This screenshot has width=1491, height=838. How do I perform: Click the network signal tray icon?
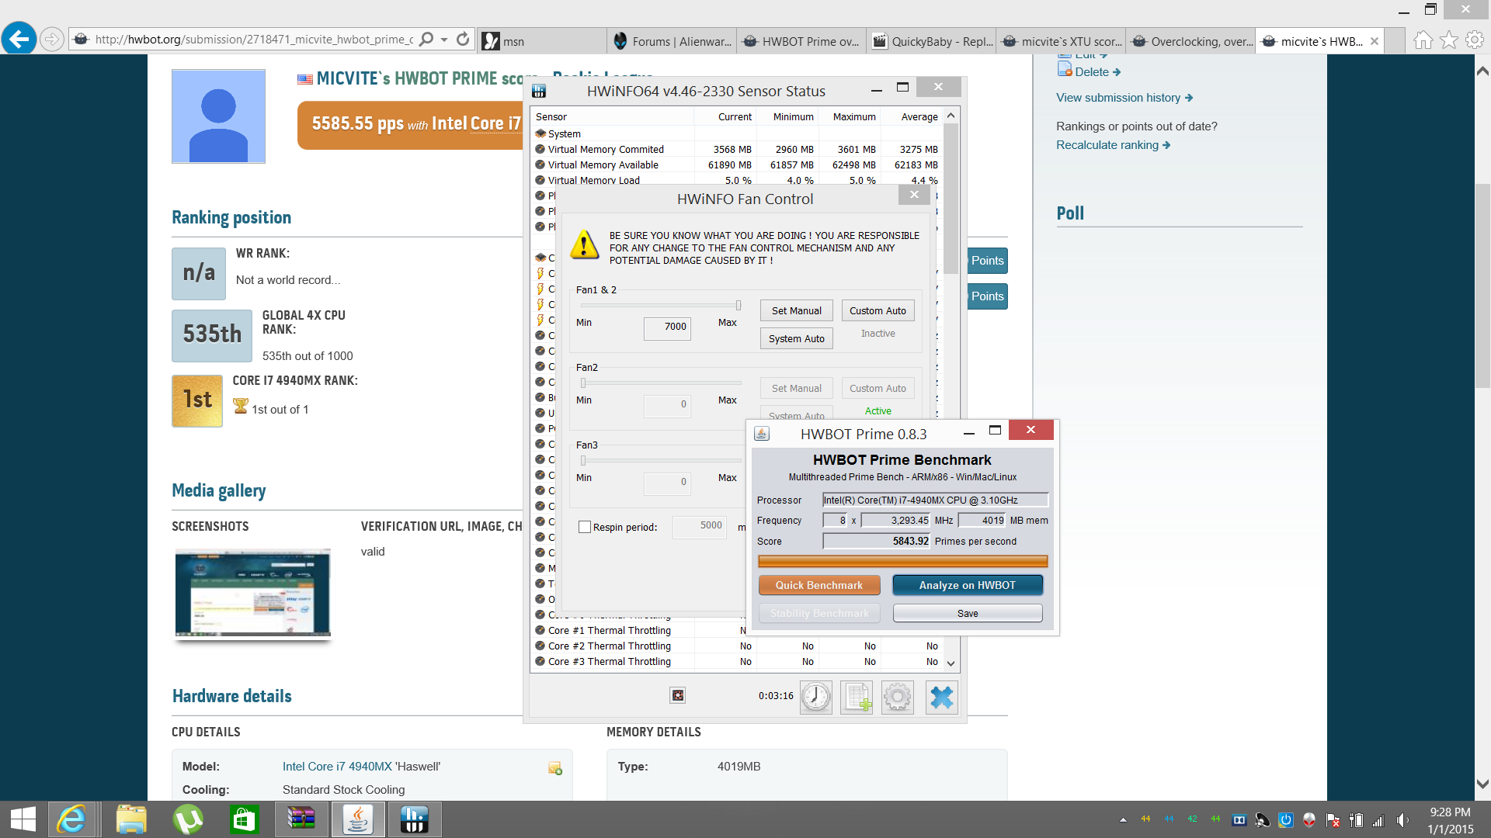click(1379, 820)
